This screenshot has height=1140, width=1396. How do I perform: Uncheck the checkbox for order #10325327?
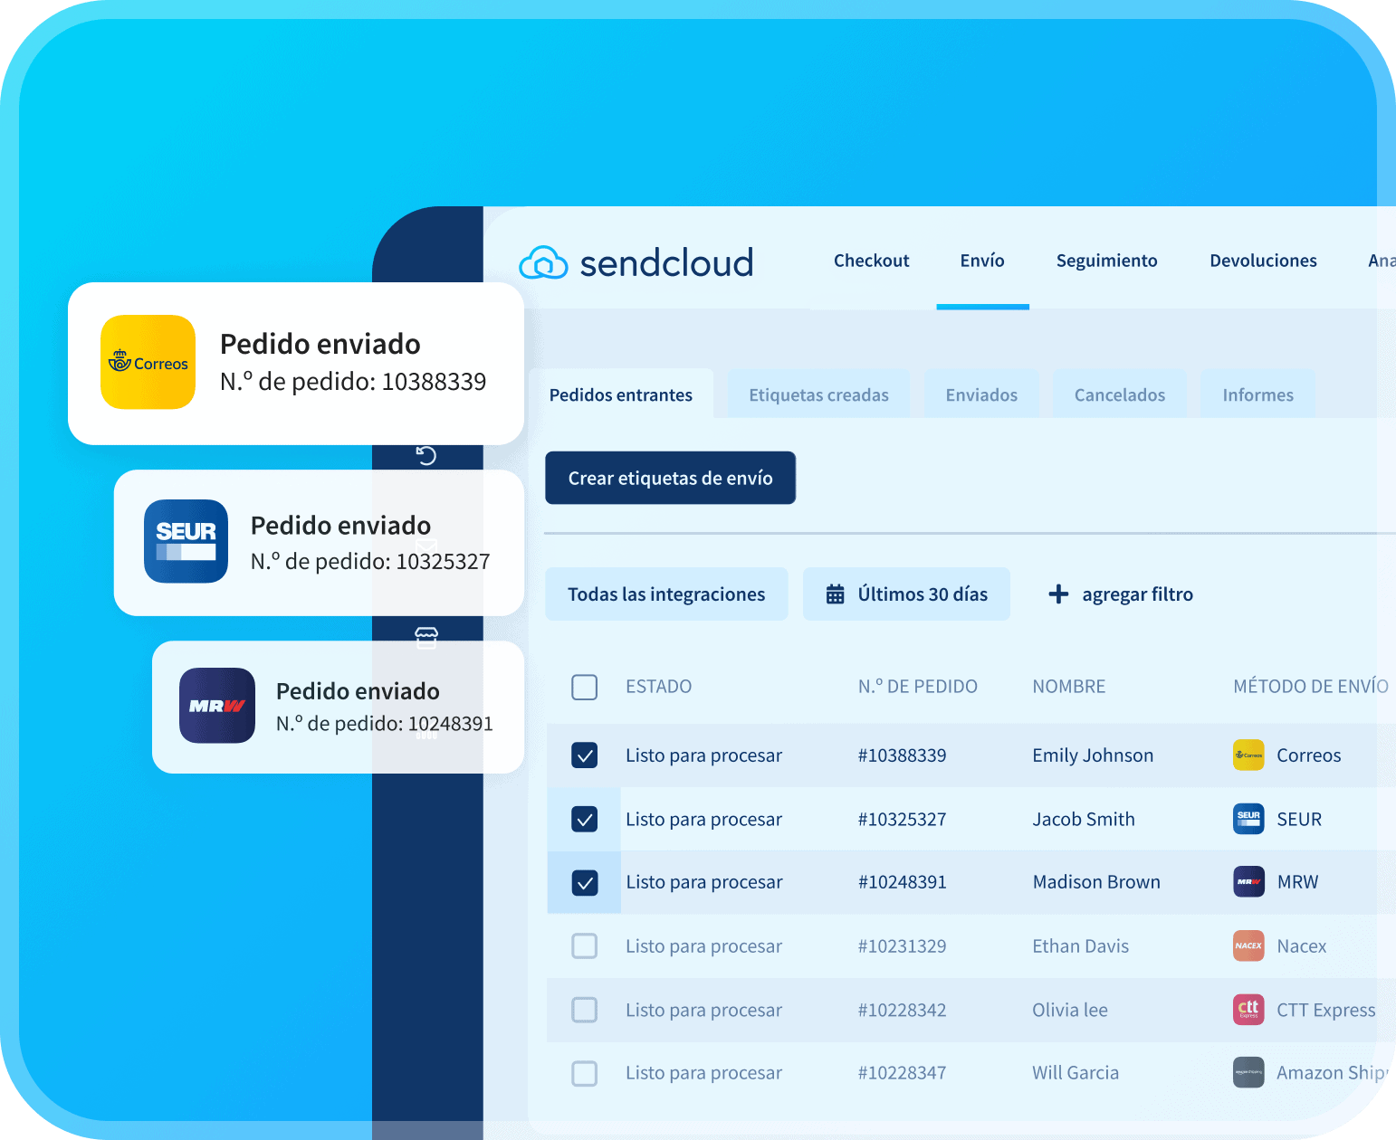point(585,819)
